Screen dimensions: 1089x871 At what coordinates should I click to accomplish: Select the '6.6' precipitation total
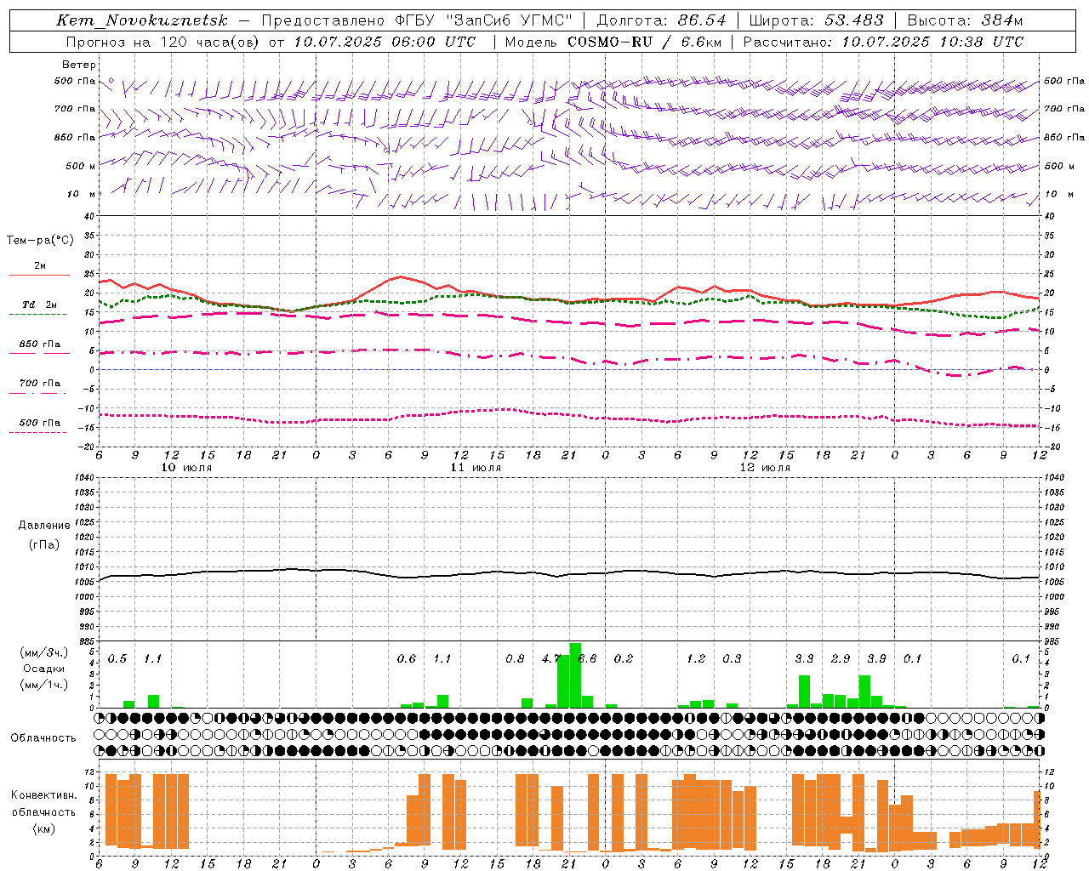coord(588,658)
